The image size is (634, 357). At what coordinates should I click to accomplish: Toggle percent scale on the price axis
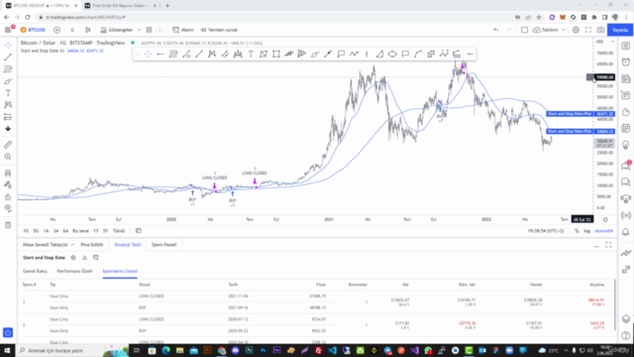click(577, 231)
